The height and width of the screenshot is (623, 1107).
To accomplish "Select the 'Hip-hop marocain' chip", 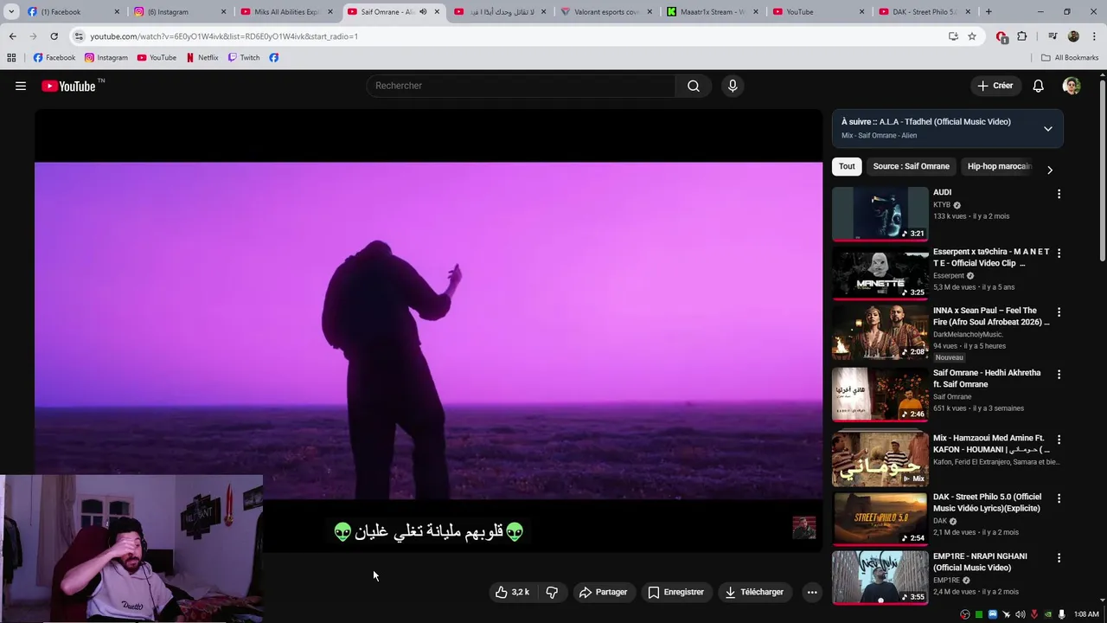I will (x=999, y=166).
